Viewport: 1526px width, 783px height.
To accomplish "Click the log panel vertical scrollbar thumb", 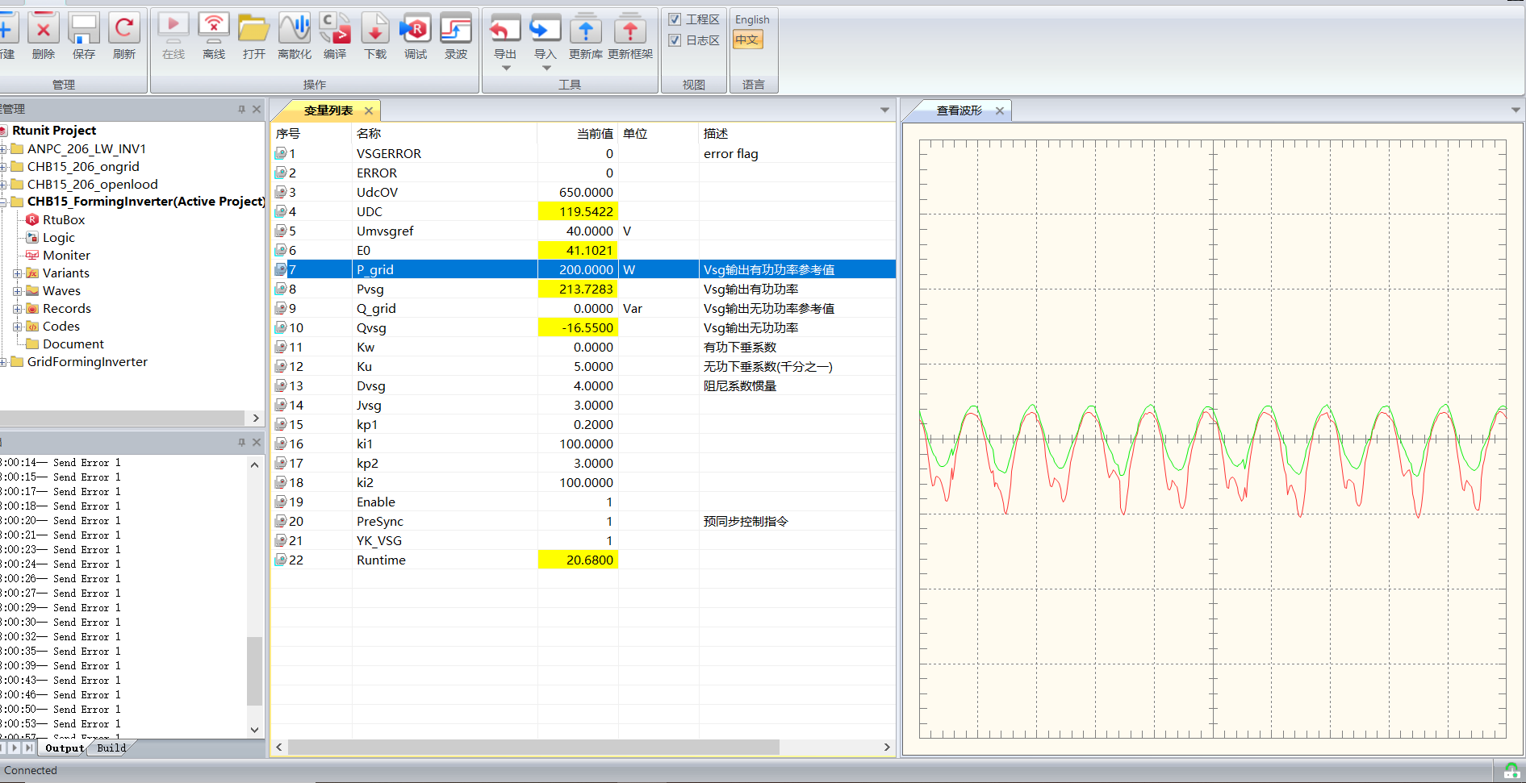I will pyautogui.click(x=254, y=671).
